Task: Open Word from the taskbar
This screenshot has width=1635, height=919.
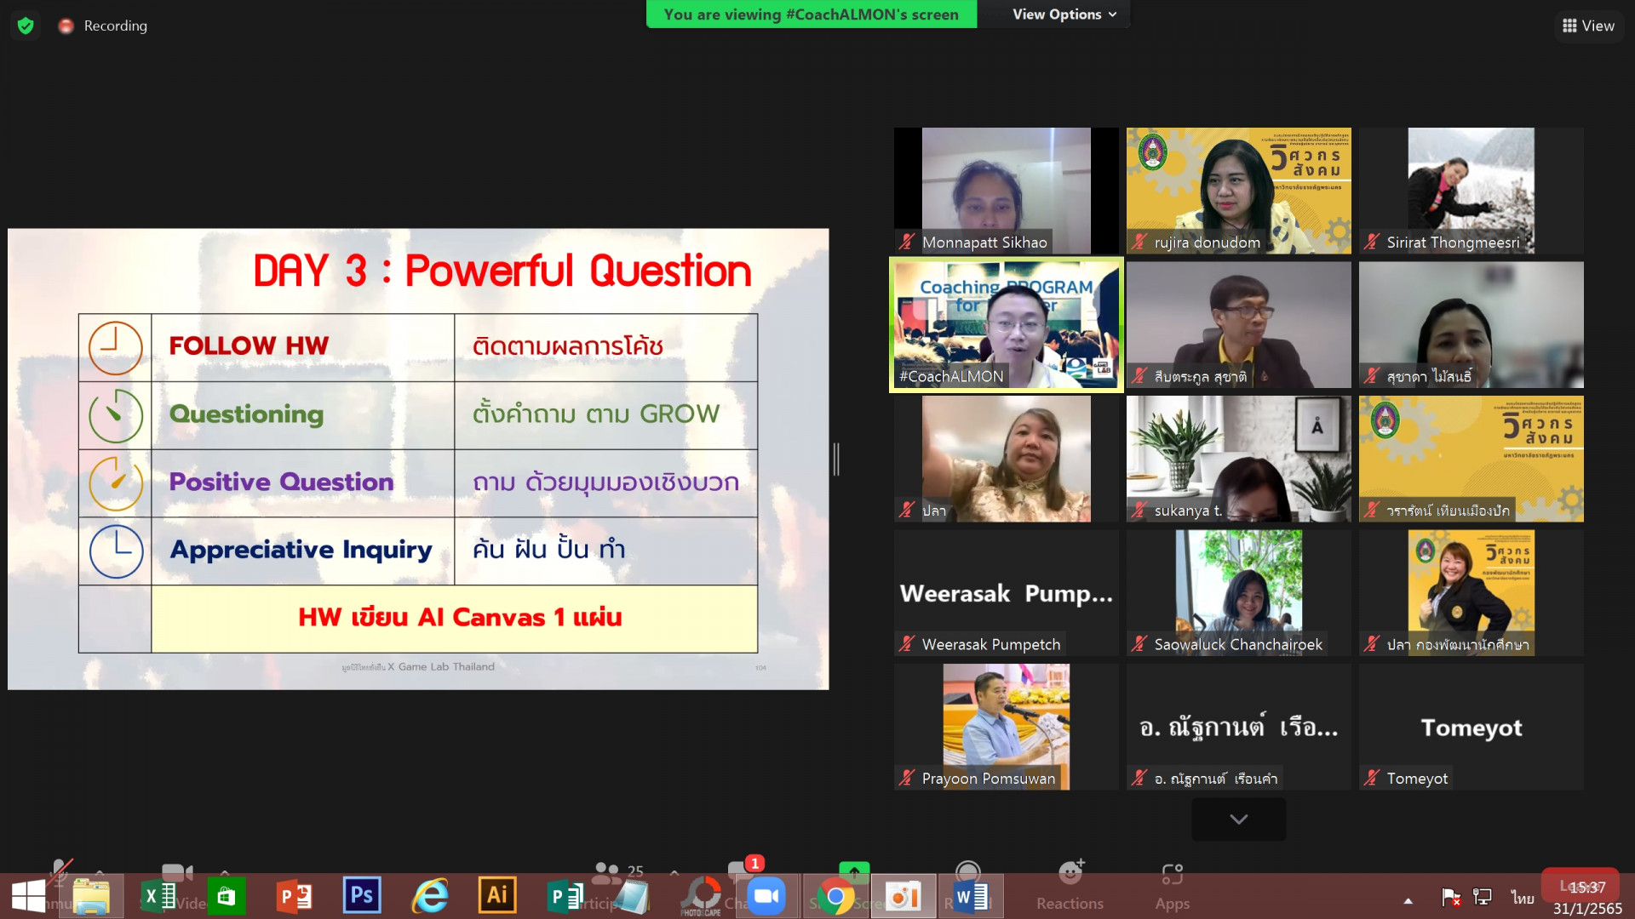Action: point(971,896)
